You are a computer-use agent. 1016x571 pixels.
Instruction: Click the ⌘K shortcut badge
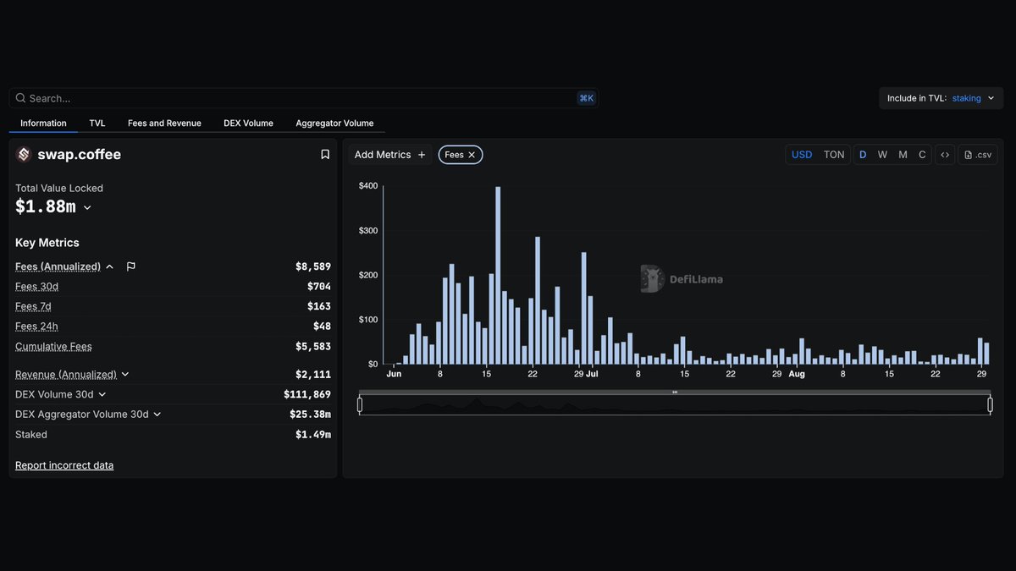[x=586, y=98]
